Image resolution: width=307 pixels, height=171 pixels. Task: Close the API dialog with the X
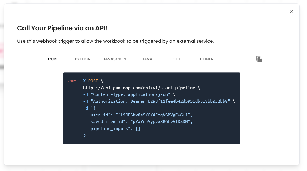point(291,12)
